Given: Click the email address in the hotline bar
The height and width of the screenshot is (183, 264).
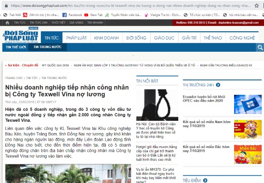Looking at the screenshot, I should click(239, 23).
